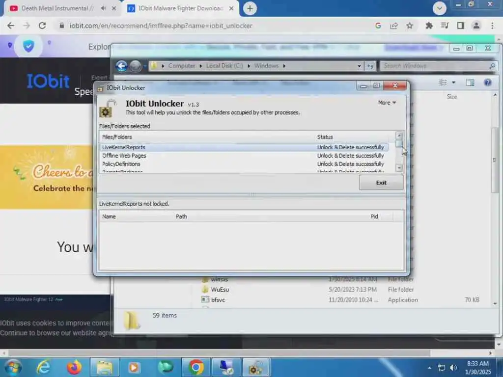This screenshot has width=503, height=377.
Task: Click the Explorer help icon
Action: point(488,82)
